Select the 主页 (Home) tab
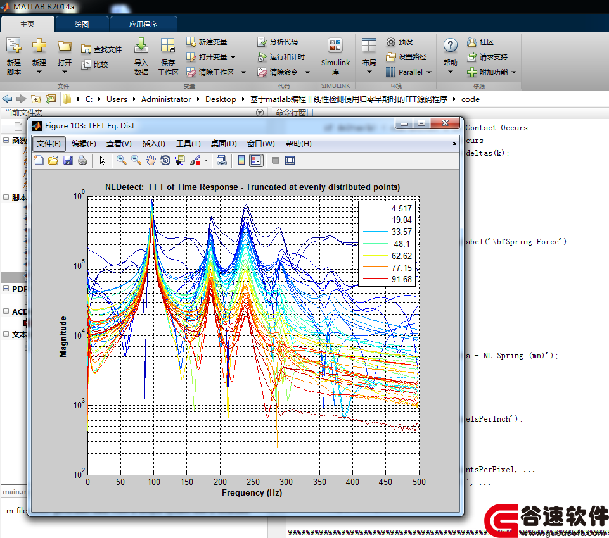This screenshot has height=538, width=609. point(27,24)
